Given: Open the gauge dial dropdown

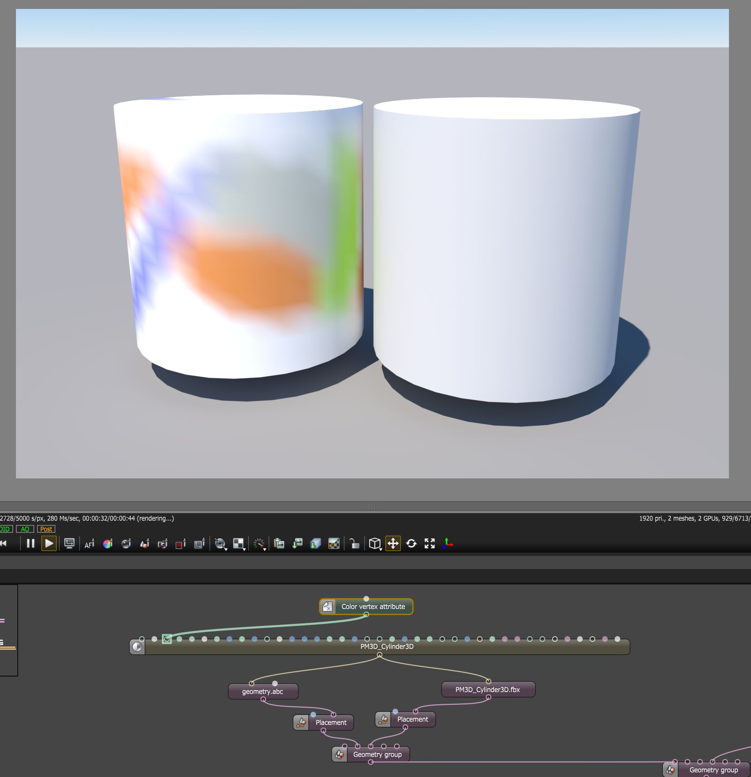Looking at the screenshot, I should pos(259,544).
